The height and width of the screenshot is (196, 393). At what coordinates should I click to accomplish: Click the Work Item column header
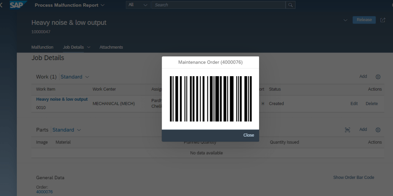click(x=46, y=89)
